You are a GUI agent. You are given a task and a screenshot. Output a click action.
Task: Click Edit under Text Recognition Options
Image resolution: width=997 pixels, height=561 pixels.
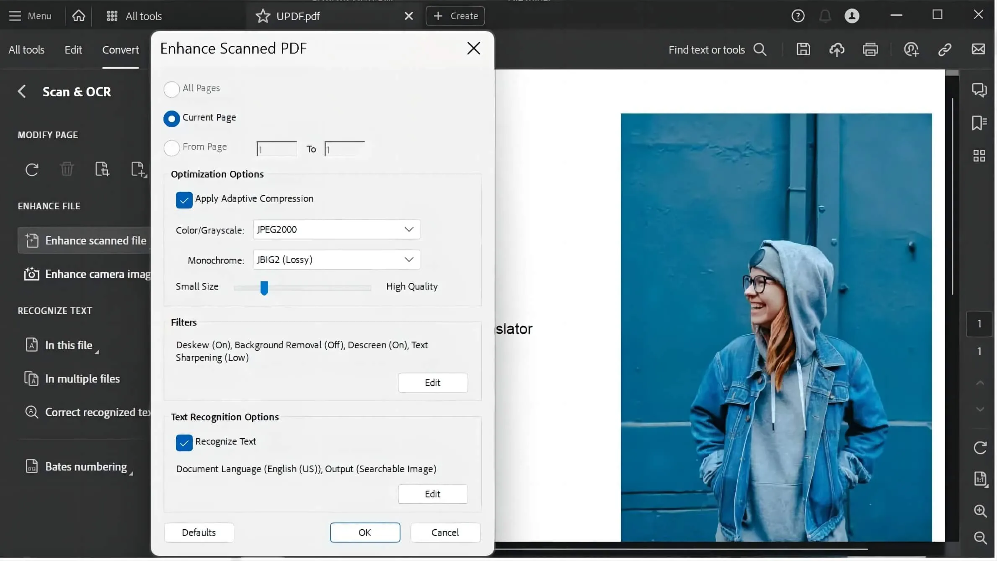[x=432, y=493]
